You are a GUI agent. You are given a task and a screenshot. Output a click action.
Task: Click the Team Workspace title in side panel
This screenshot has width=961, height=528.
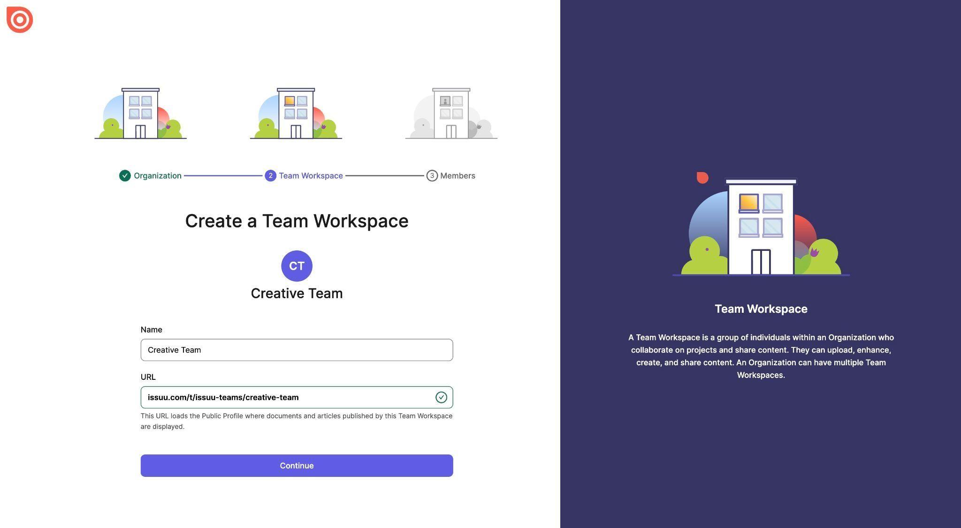(761, 309)
